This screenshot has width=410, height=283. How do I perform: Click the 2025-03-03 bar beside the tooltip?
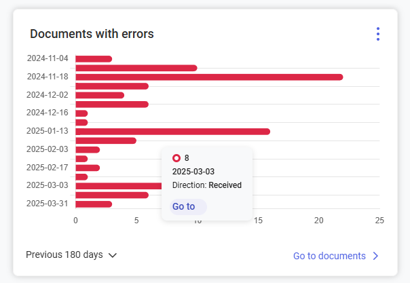point(119,185)
